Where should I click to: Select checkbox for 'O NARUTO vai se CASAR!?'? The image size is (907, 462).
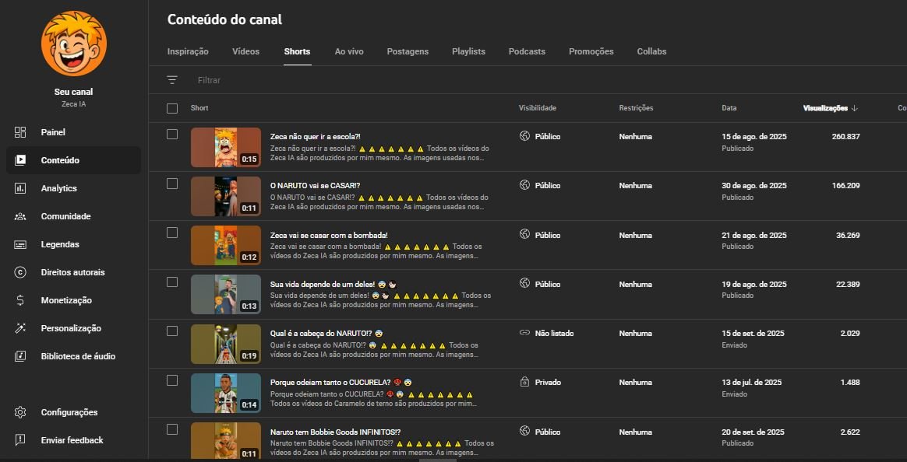(172, 184)
